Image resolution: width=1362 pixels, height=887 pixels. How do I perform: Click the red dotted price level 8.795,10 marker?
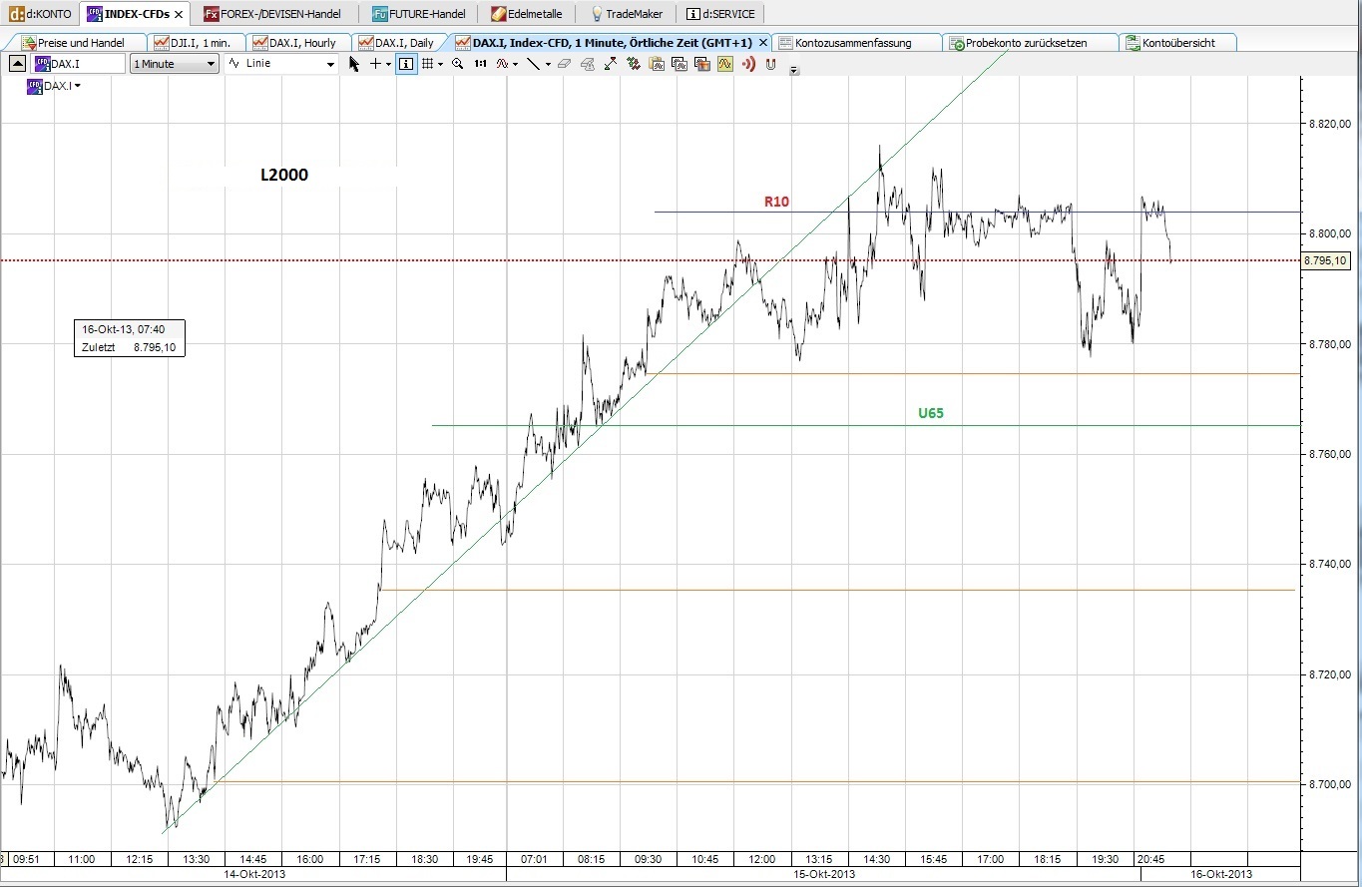click(1326, 260)
